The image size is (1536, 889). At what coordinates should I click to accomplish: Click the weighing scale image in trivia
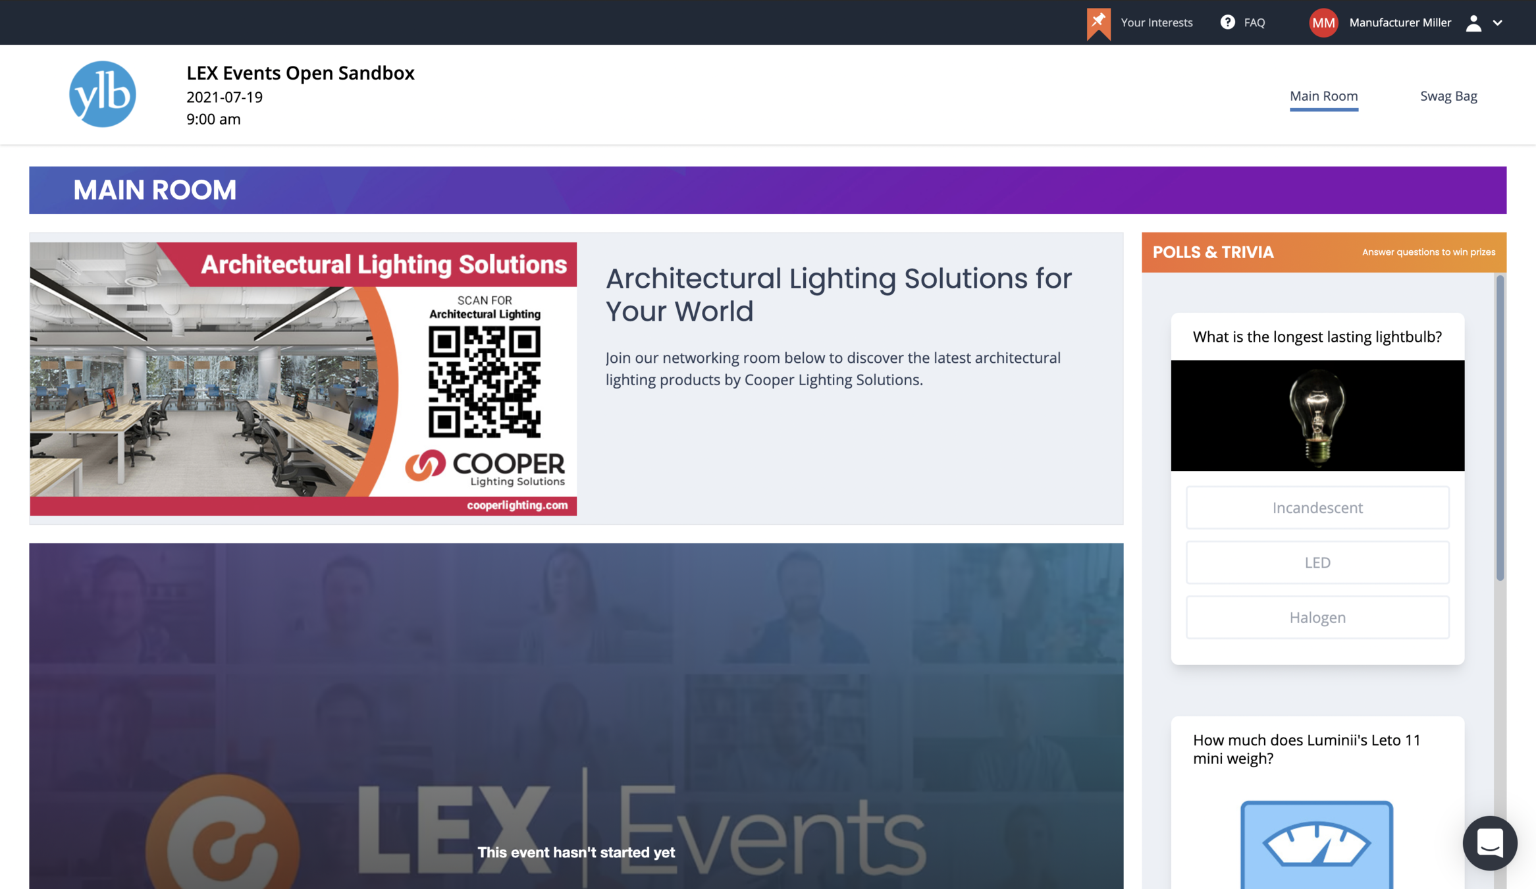[x=1316, y=844]
